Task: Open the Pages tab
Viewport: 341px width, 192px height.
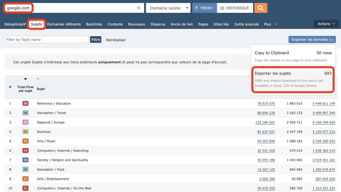Action: point(203,24)
